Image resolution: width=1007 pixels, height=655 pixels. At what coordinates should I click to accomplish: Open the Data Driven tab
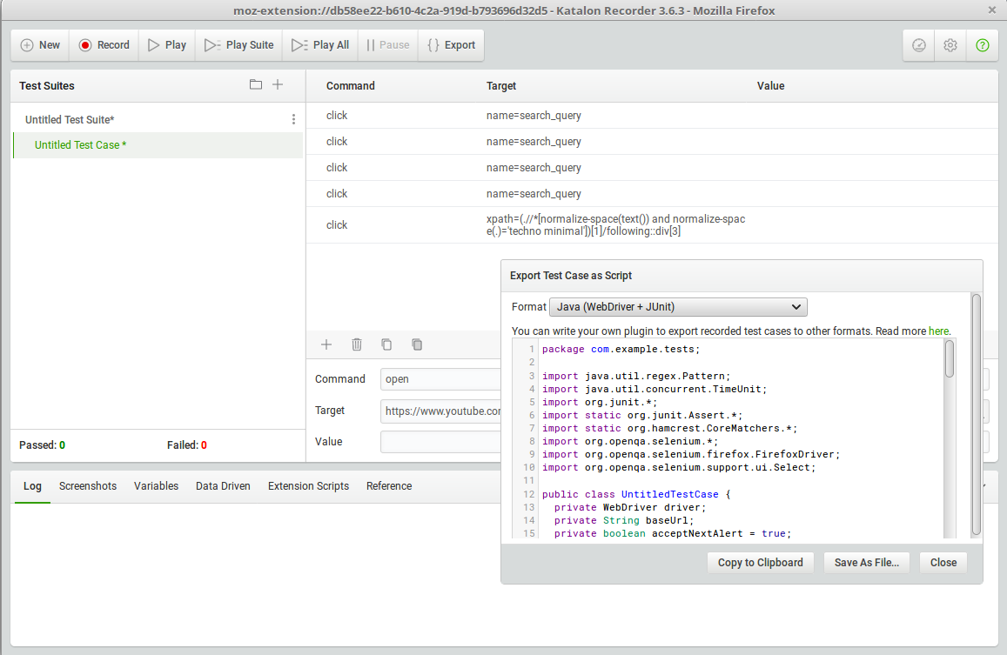pyautogui.click(x=223, y=486)
